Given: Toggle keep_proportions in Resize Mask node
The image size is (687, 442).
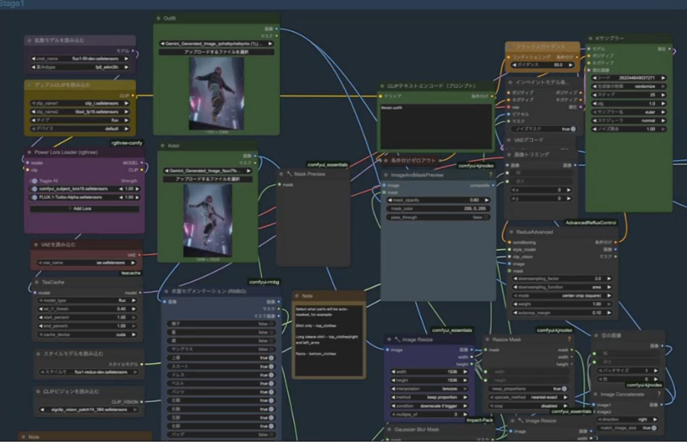Looking at the screenshot, I should pyautogui.click(x=564, y=389).
